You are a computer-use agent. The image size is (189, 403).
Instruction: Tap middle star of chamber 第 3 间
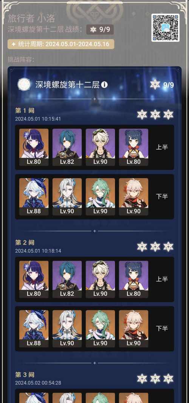click(155, 379)
